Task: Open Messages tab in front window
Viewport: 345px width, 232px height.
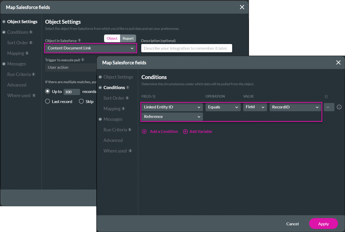Action: pyautogui.click(x=113, y=119)
